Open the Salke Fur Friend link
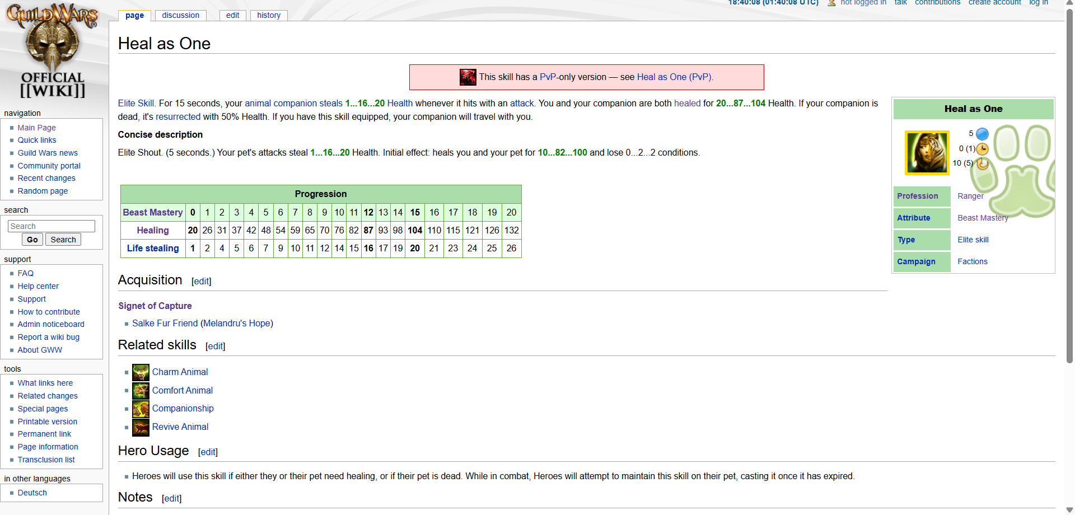Image resolution: width=1075 pixels, height=515 pixels. point(165,324)
